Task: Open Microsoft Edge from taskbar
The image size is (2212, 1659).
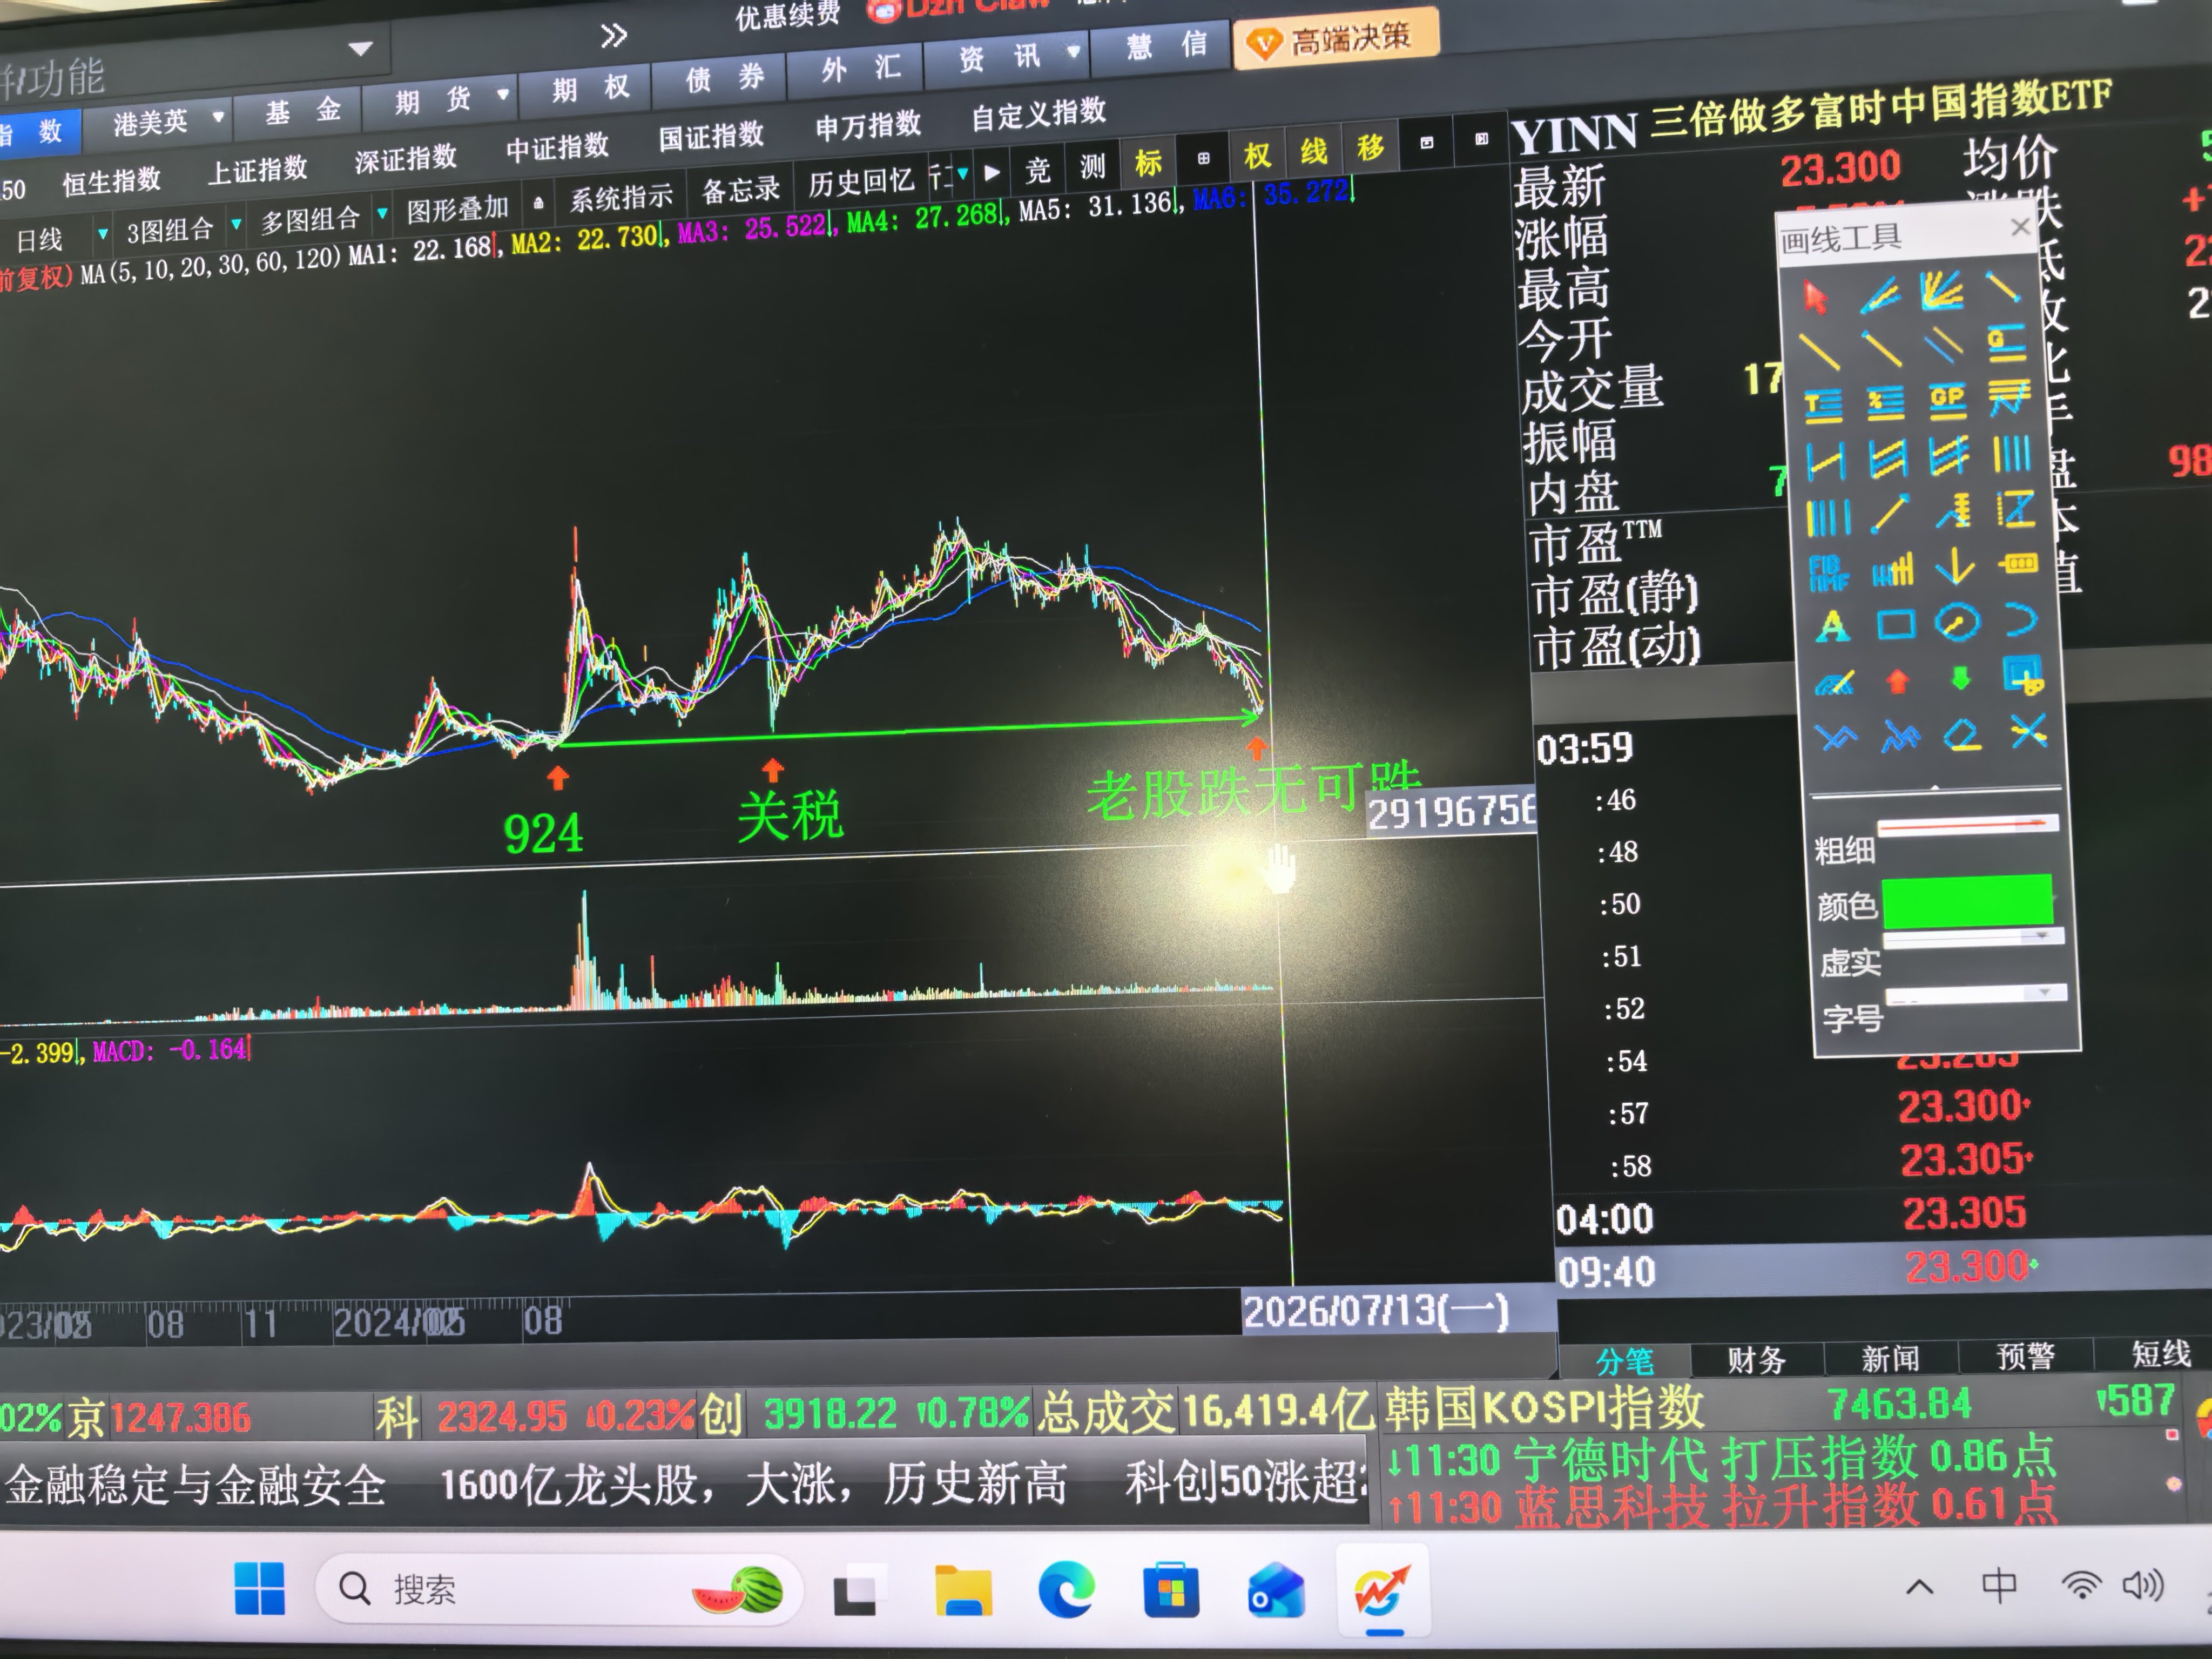Action: [1066, 1590]
